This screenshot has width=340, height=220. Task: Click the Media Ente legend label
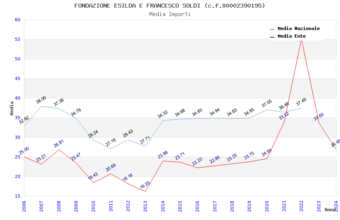tap(292, 36)
